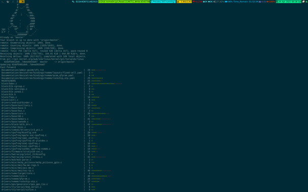Click Documentation/admin-guide/xfs.rst file name
This screenshot has height=192, width=308.
(x=22, y=70)
